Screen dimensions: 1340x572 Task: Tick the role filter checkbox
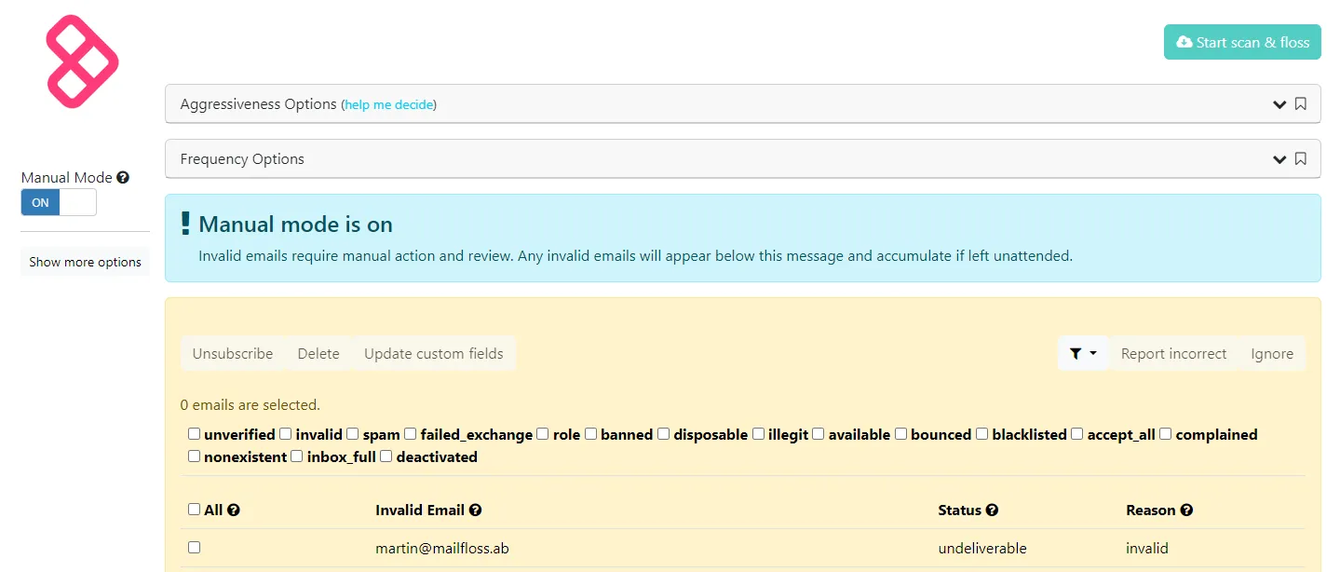(x=542, y=433)
